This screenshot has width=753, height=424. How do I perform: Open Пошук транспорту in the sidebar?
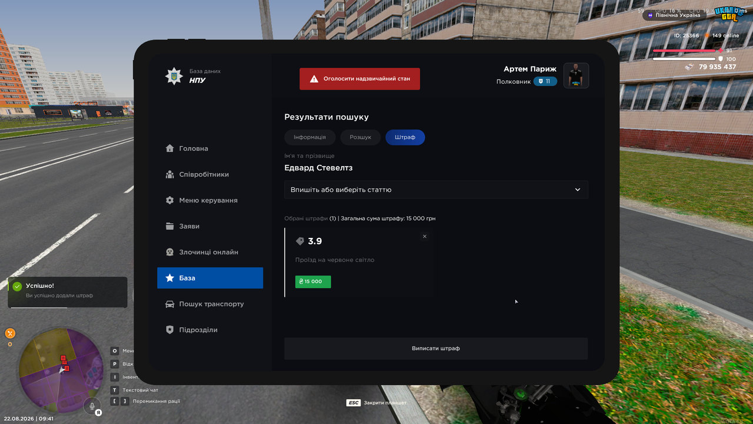pos(210,304)
